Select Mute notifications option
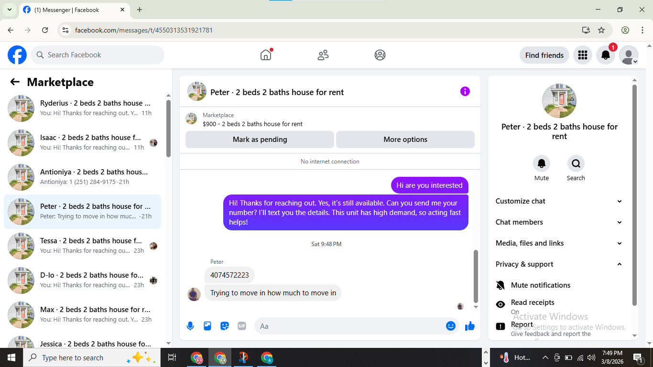This screenshot has height=367, width=653. click(559, 285)
